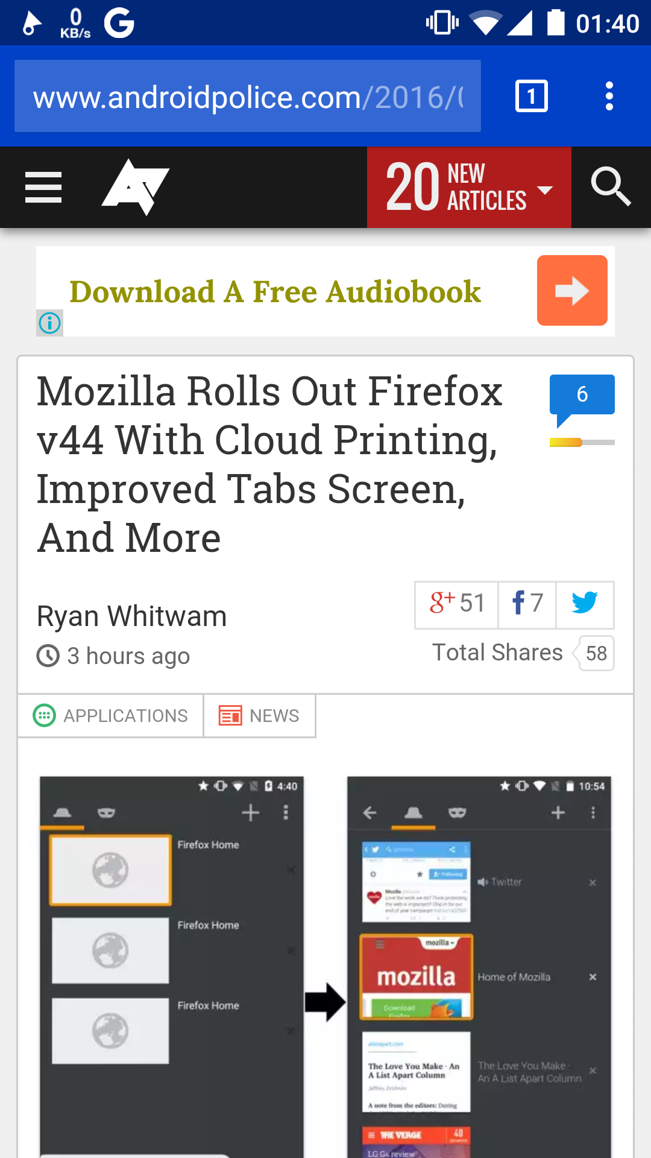
Task: Open the hamburger navigation menu
Action: pyautogui.click(x=43, y=187)
